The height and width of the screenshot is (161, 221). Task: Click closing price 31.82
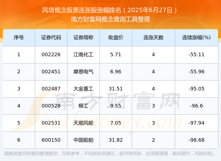coord(116,140)
